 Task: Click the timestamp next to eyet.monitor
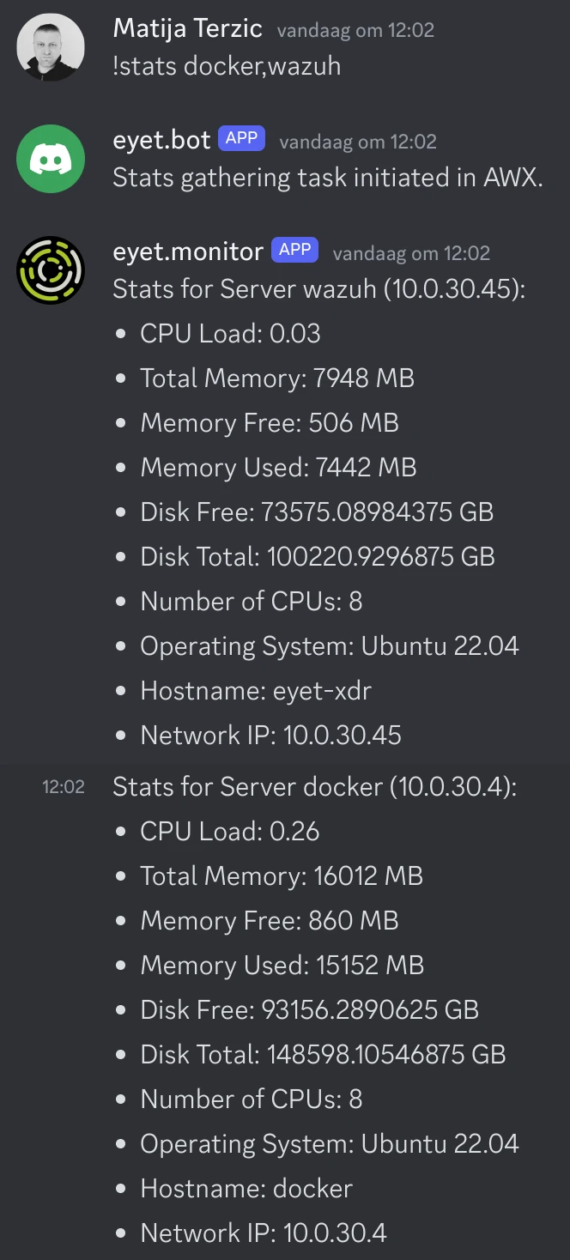coord(411,253)
